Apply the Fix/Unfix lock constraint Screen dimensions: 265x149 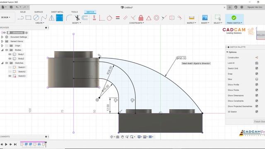pyautogui.click(x=141, y=17)
